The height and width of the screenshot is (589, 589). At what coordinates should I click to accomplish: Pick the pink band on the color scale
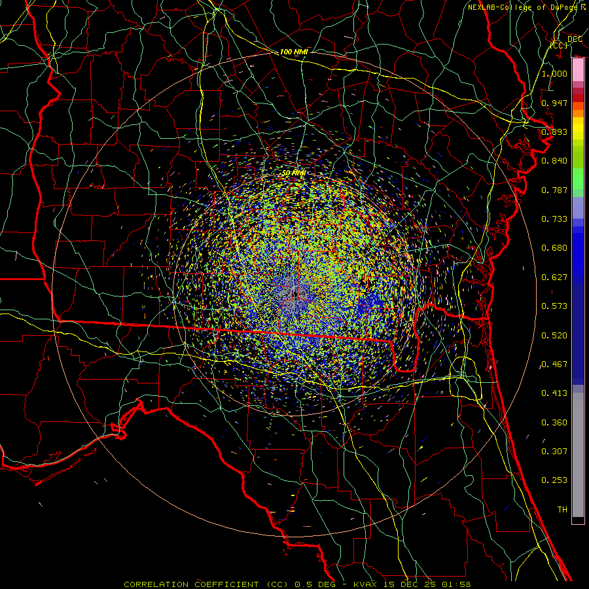coord(578,70)
